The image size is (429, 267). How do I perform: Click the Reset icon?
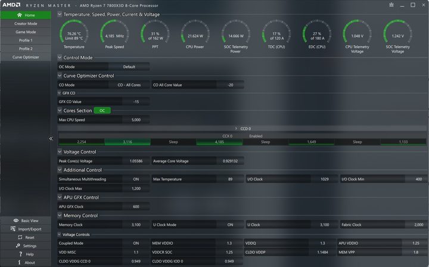coord(20,237)
